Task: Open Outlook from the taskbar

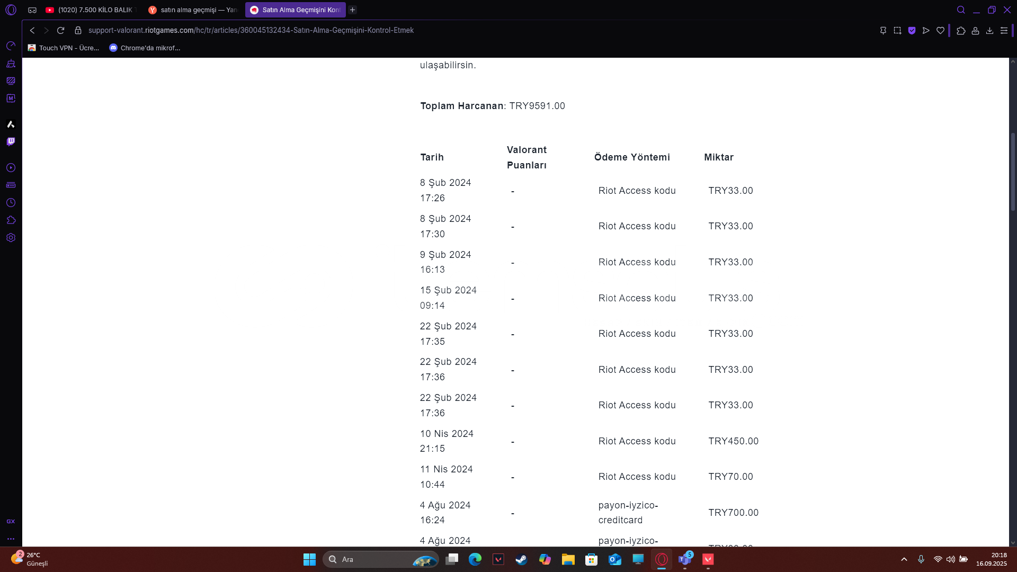Action: (x=614, y=559)
